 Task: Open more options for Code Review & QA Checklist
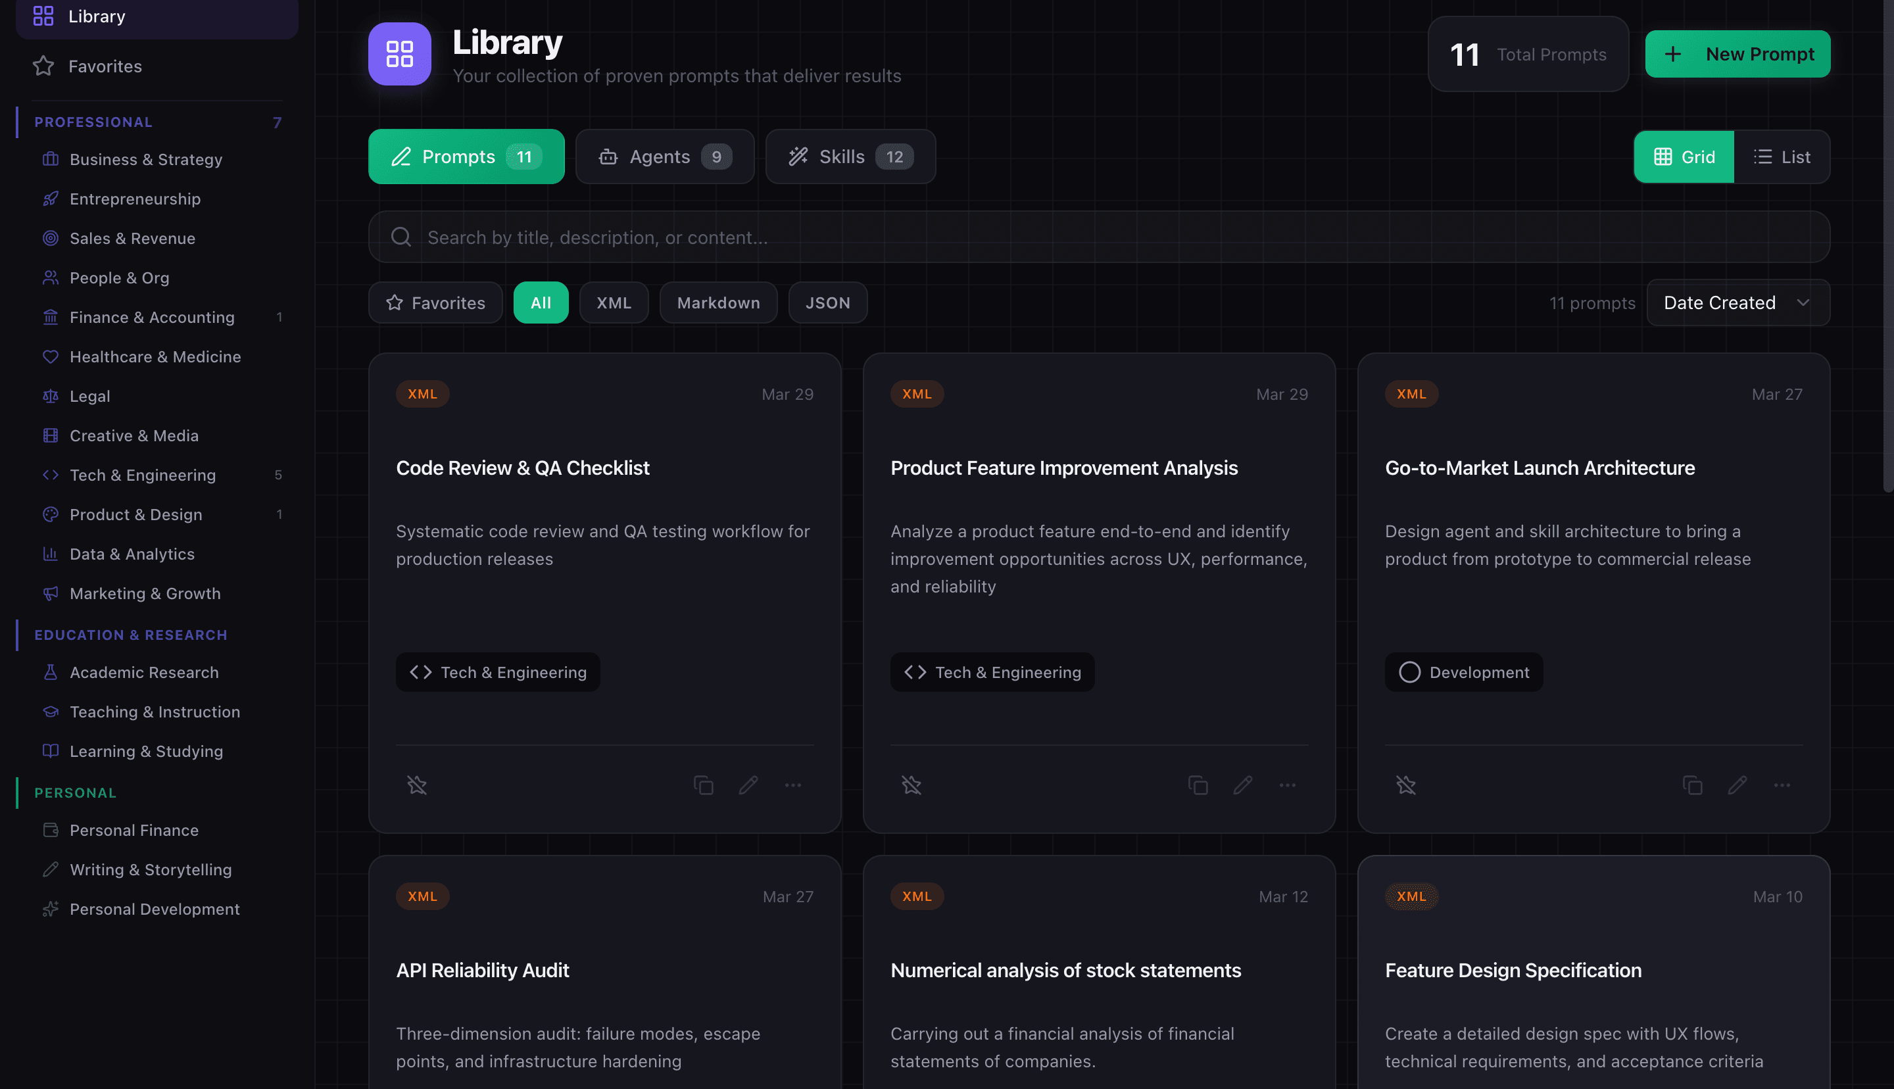pyautogui.click(x=792, y=785)
